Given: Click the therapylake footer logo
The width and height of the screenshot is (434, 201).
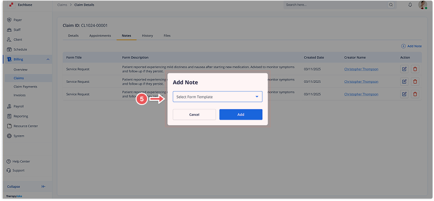Looking at the screenshot, I should (x=14, y=196).
